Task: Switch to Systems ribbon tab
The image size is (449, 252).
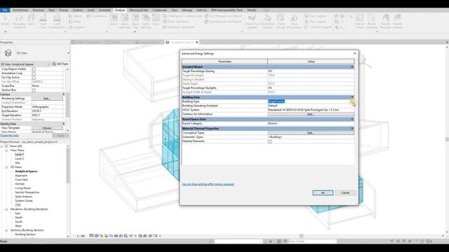Action: click(x=78, y=10)
